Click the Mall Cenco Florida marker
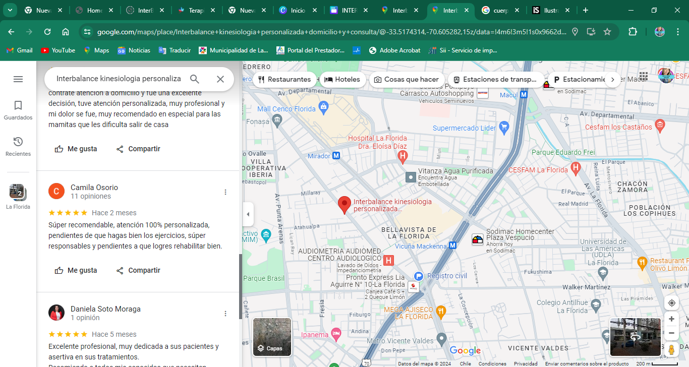This screenshot has height=367, width=689. 324,106
